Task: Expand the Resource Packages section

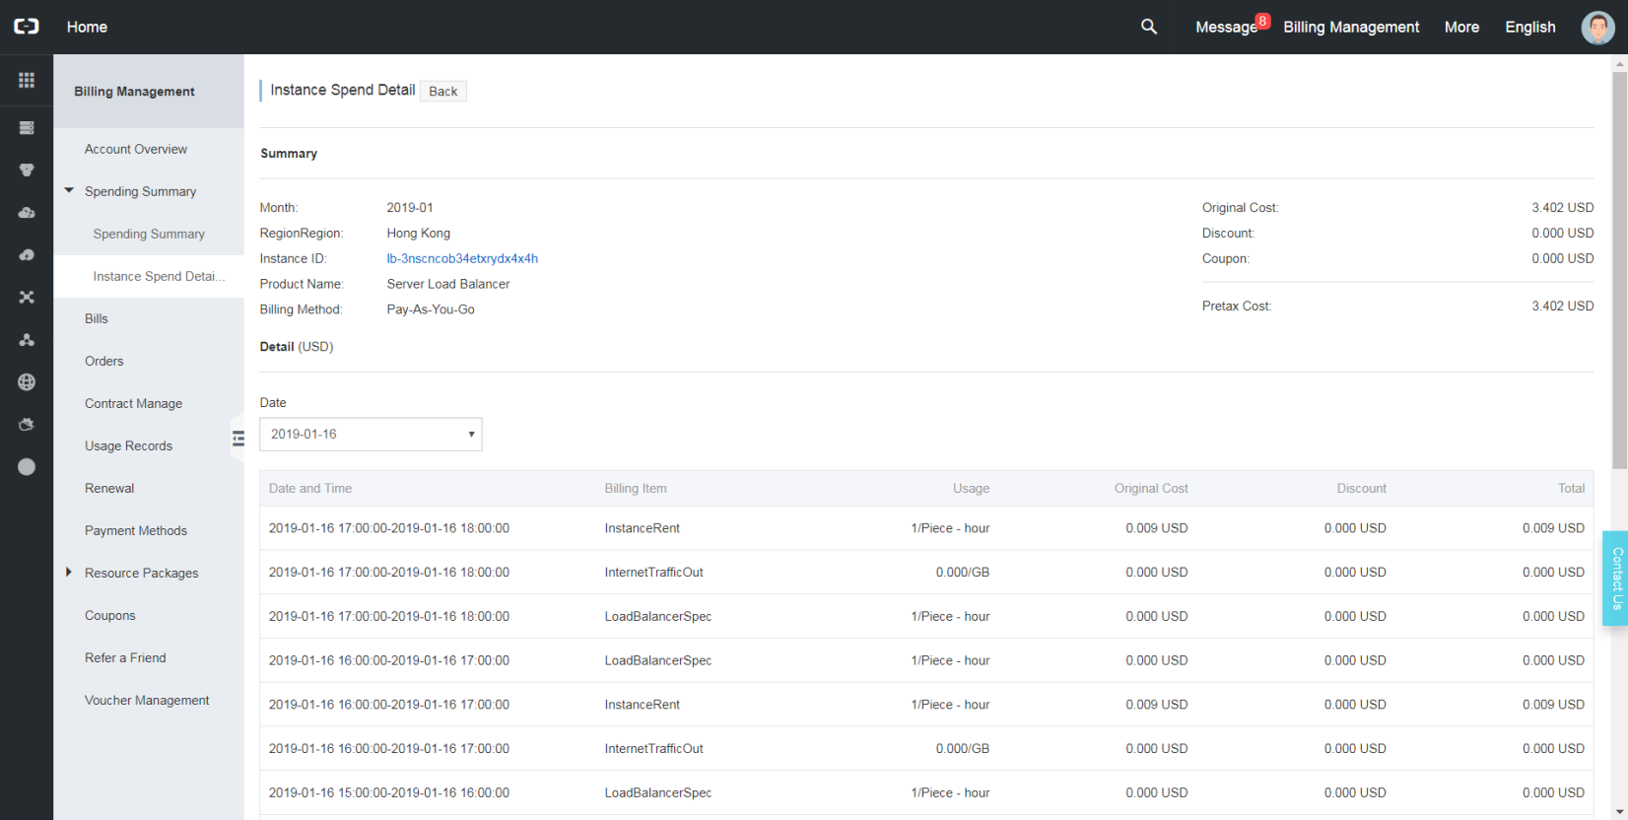Action: pyautogui.click(x=69, y=573)
